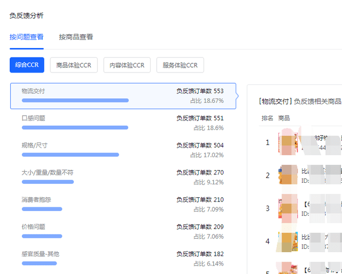
Task: Switch to the 按商品查看 tab
Action: [x=76, y=37]
